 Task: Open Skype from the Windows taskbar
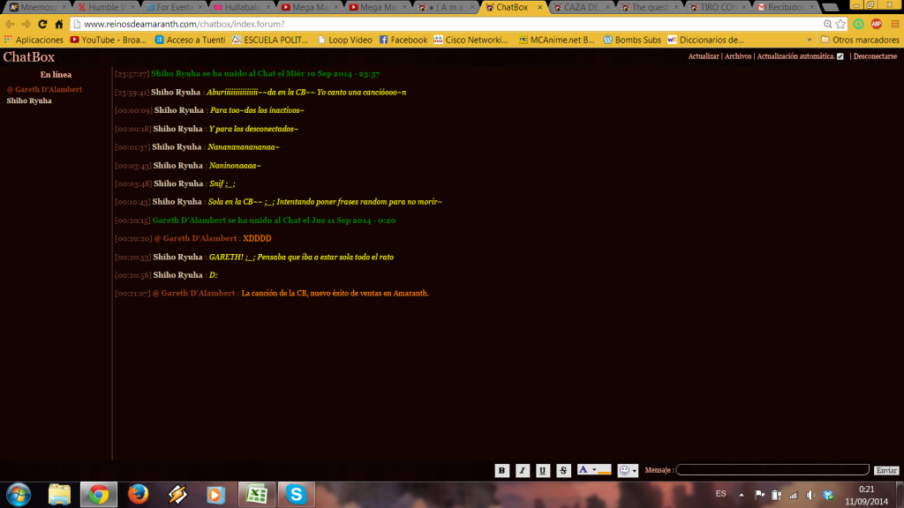[x=297, y=494]
